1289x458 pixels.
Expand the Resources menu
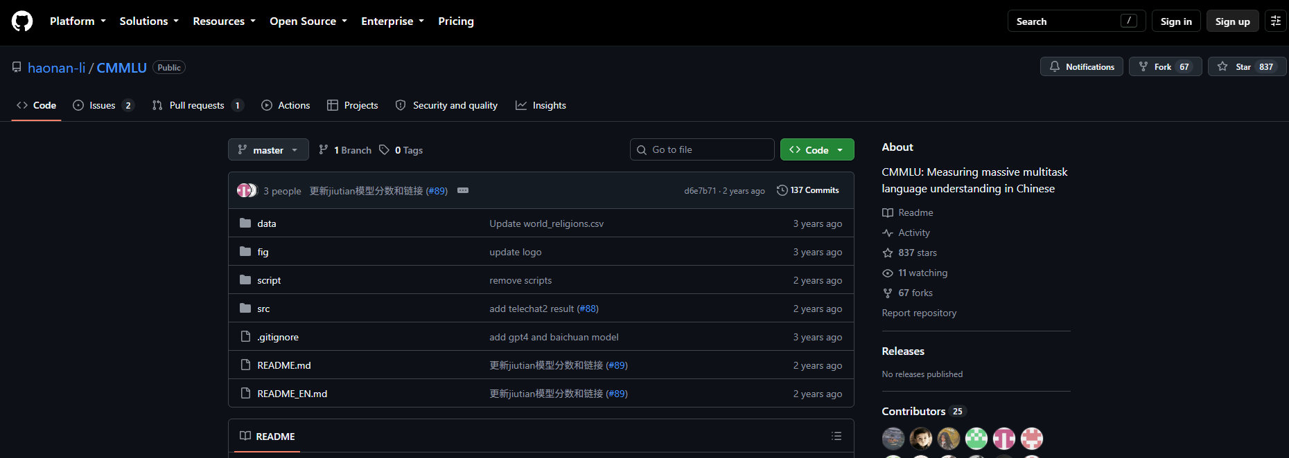[x=224, y=21]
